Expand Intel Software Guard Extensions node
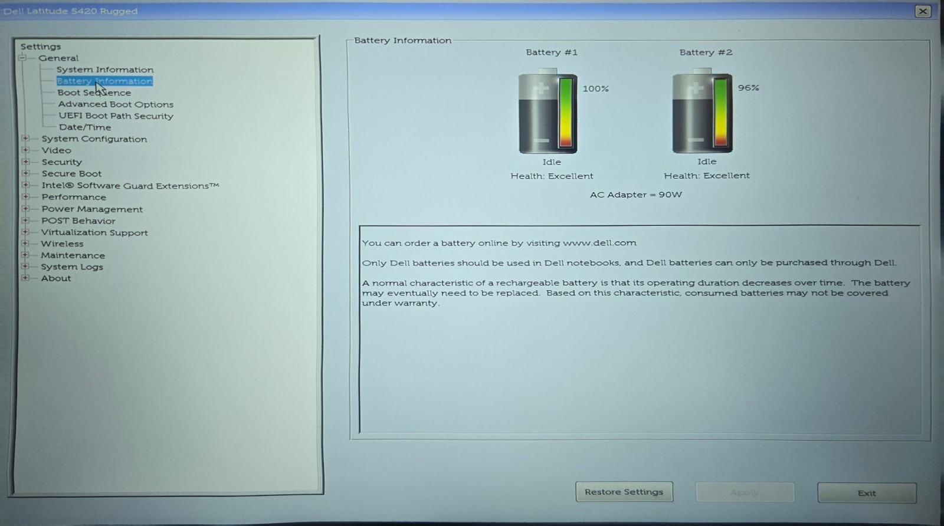 click(25, 185)
